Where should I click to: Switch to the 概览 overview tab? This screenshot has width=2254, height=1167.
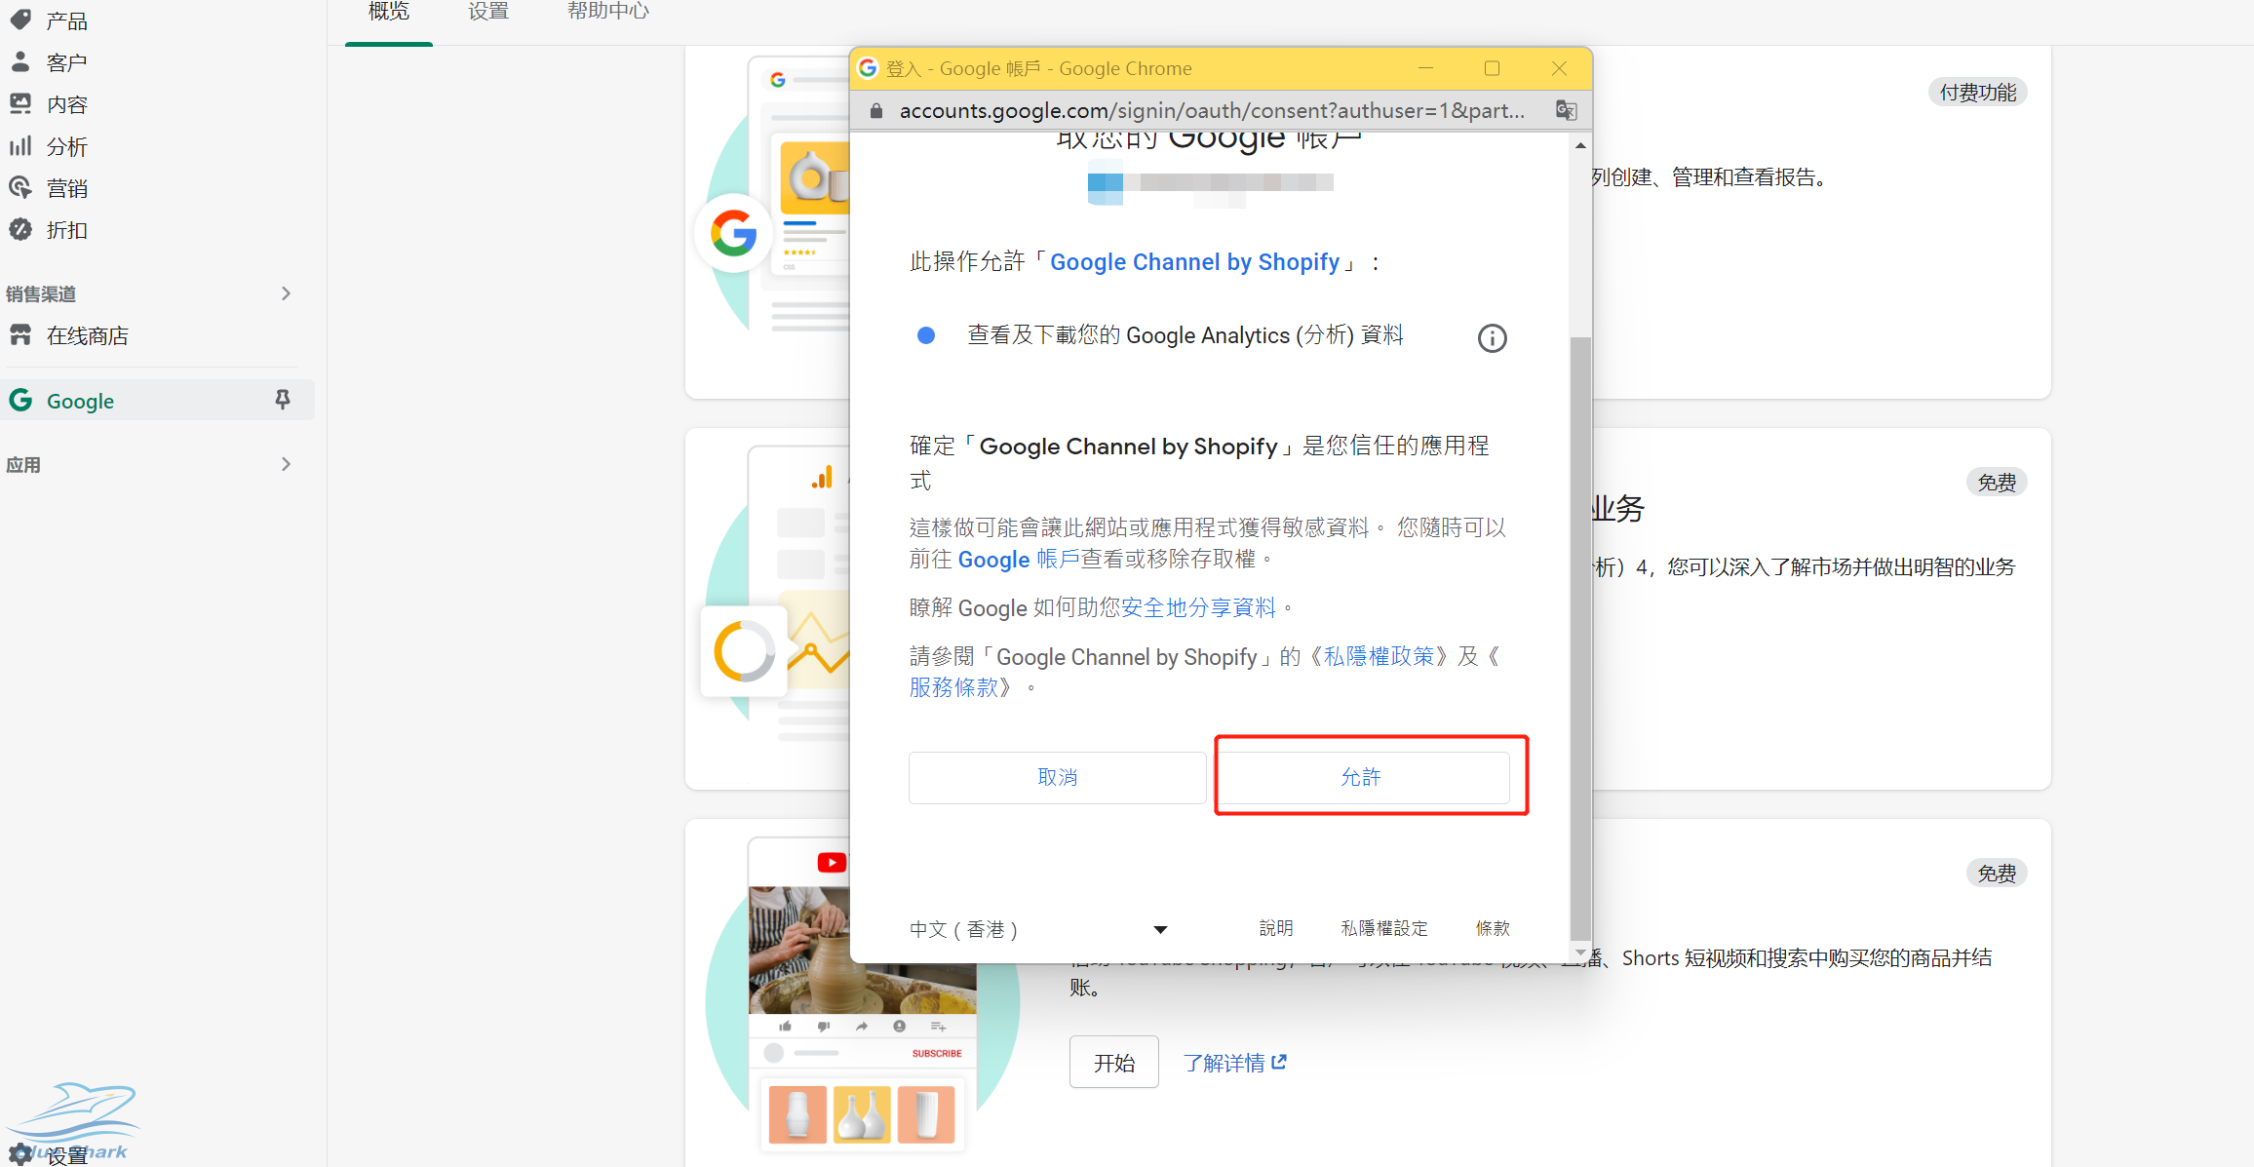pyautogui.click(x=389, y=12)
